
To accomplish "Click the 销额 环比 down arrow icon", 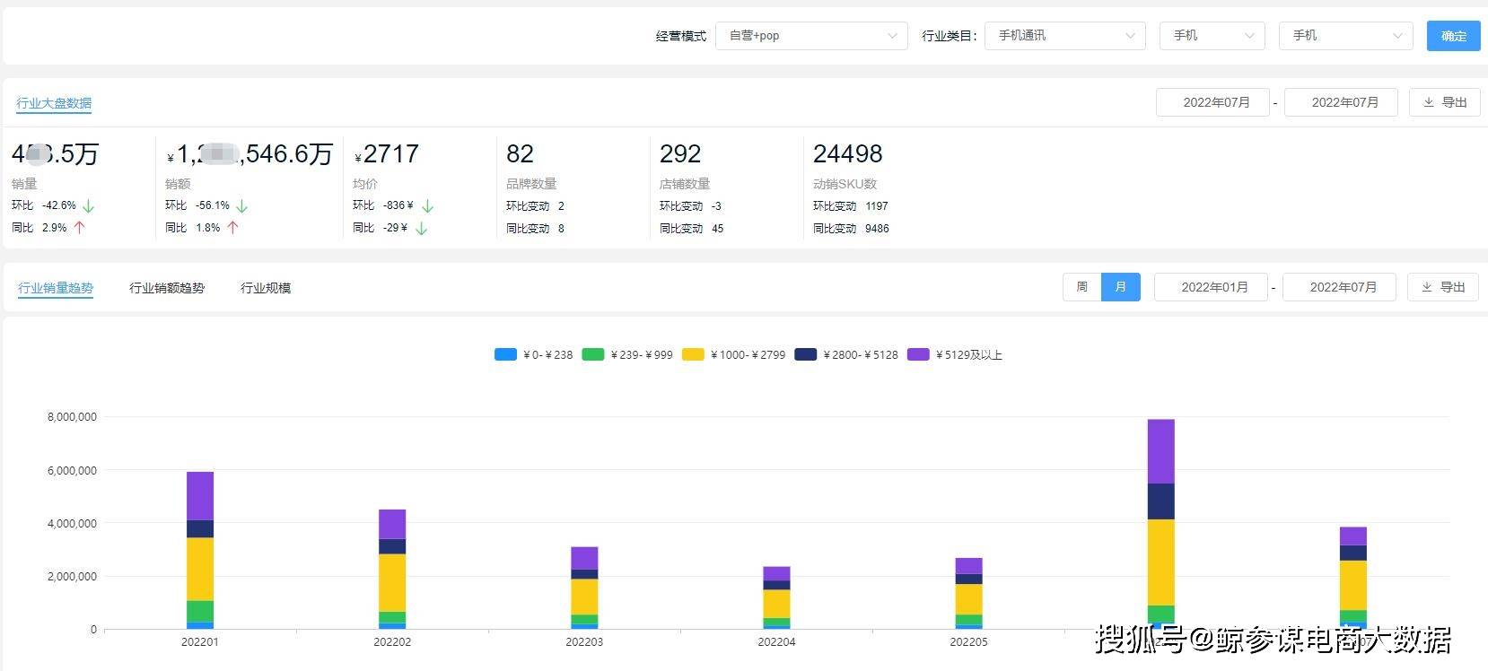I will (x=241, y=205).
